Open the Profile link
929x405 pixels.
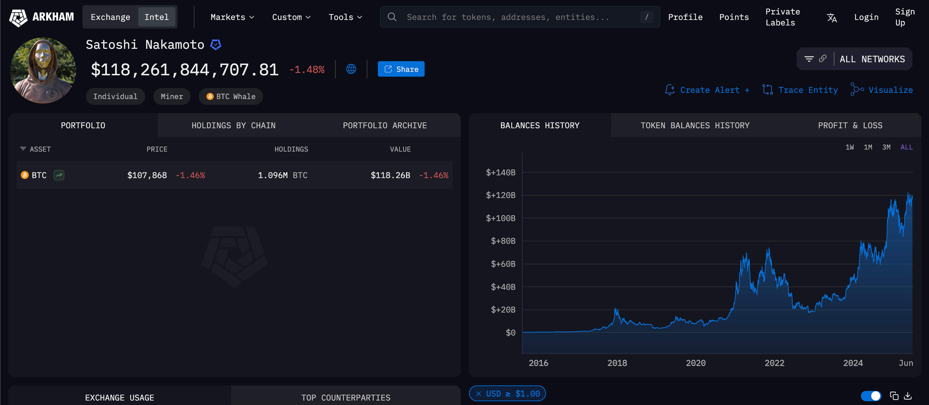pyautogui.click(x=685, y=17)
